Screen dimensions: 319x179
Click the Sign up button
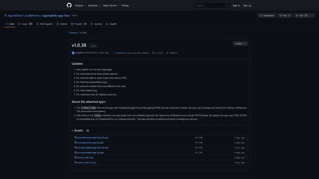pos(247,5)
